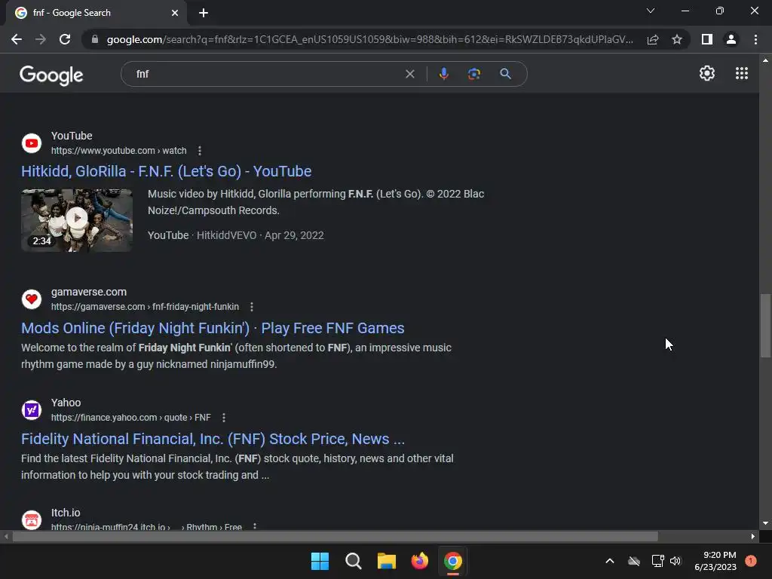772x579 pixels.
Task: Click the browser address bar URL
Action: tap(369, 39)
